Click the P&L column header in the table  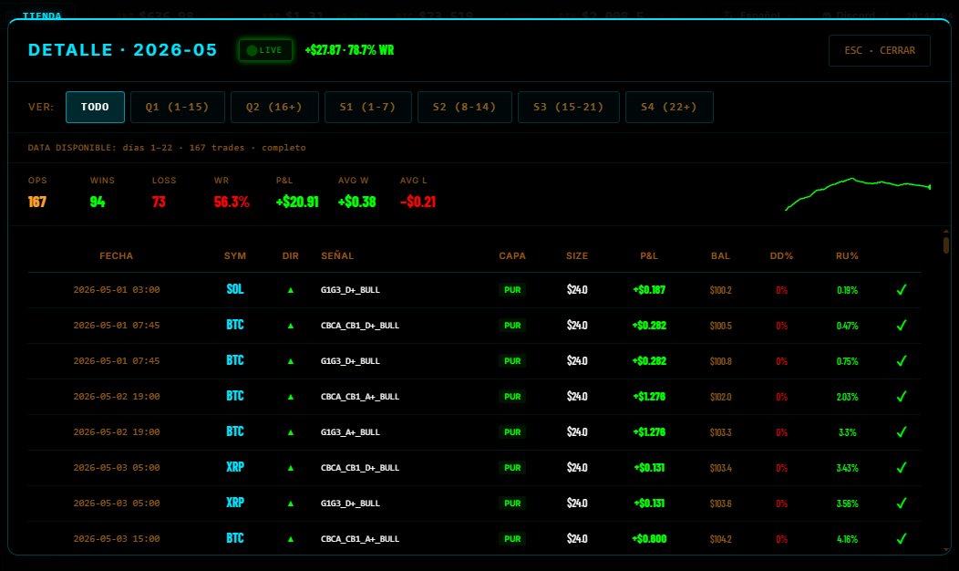coord(649,255)
